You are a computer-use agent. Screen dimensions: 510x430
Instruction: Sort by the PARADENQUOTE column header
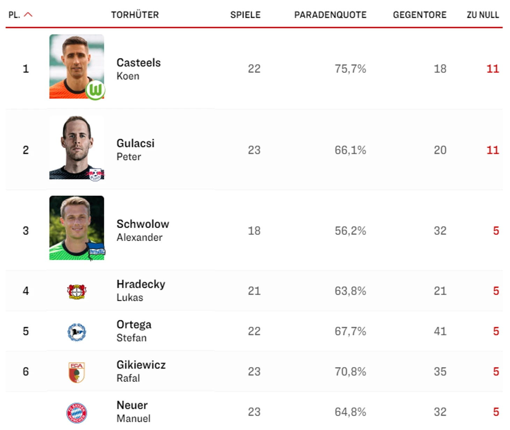[x=330, y=15]
